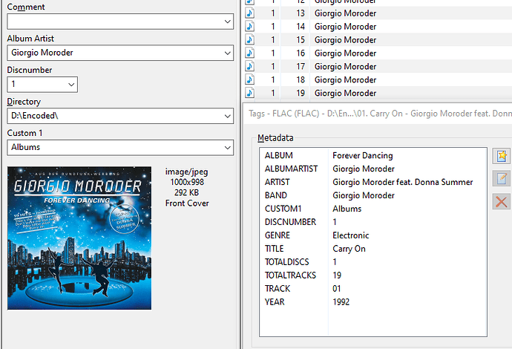The image size is (512, 349).
Task: Select audio file icon for track 15
Action: pos(250,40)
